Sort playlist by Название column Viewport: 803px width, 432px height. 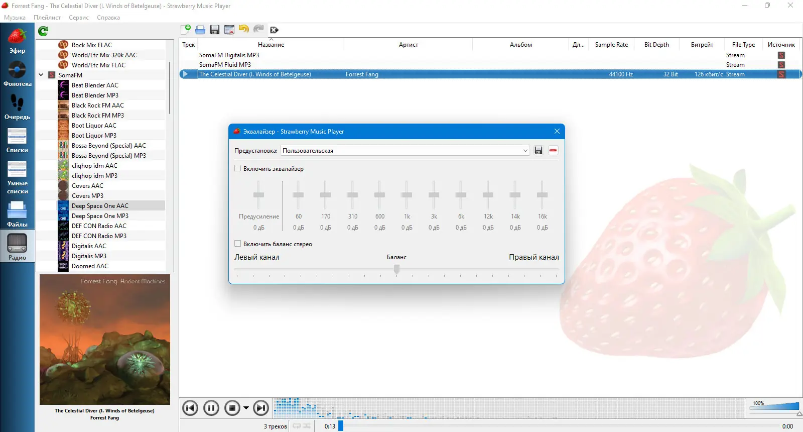(x=271, y=45)
